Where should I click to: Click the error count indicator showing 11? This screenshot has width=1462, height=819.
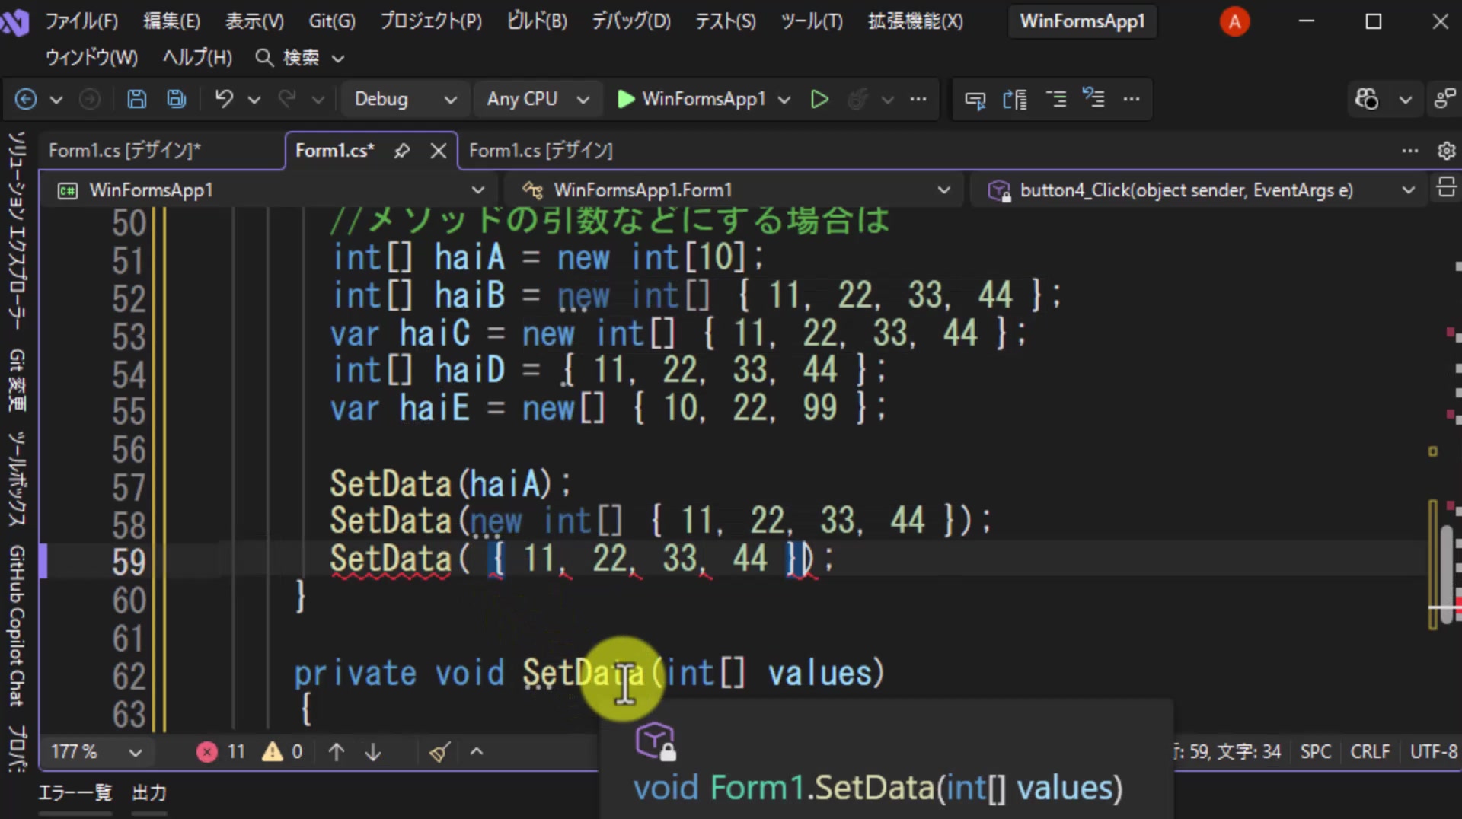[222, 752]
